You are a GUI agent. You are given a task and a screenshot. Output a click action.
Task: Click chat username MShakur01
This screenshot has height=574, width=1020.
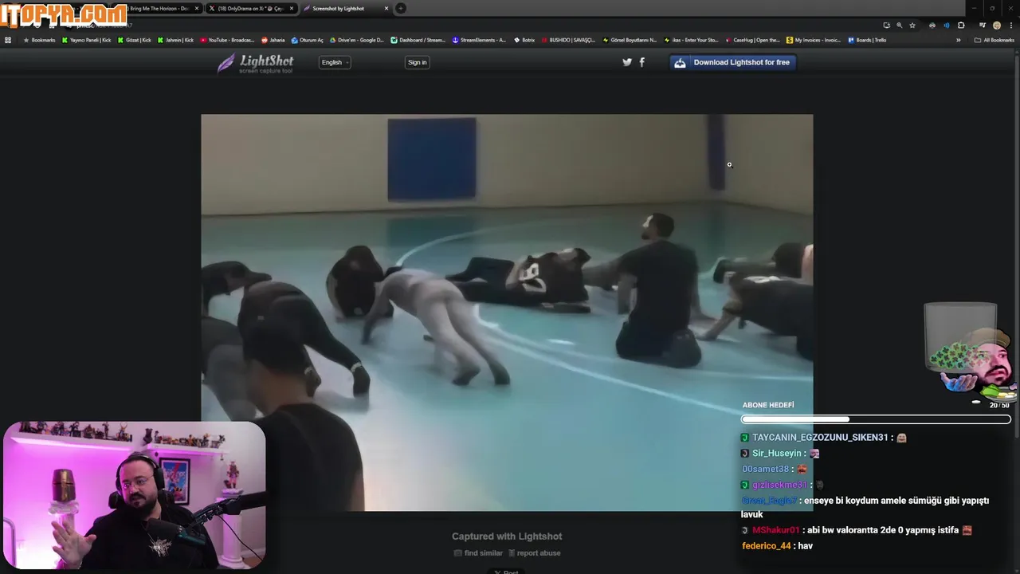(775, 530)
